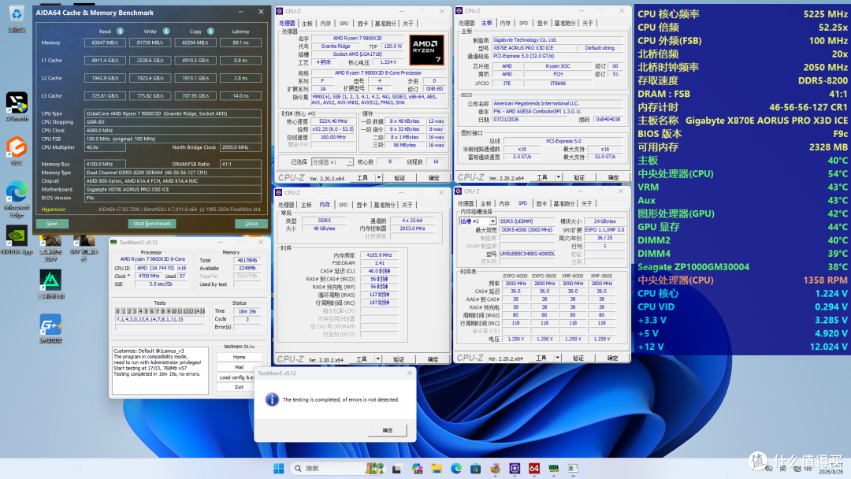Viewport: 851px width, 479px height.
Task: Switch to 基准跑分 tab in the CPU-Z SPD window
Action: (564, 203)
